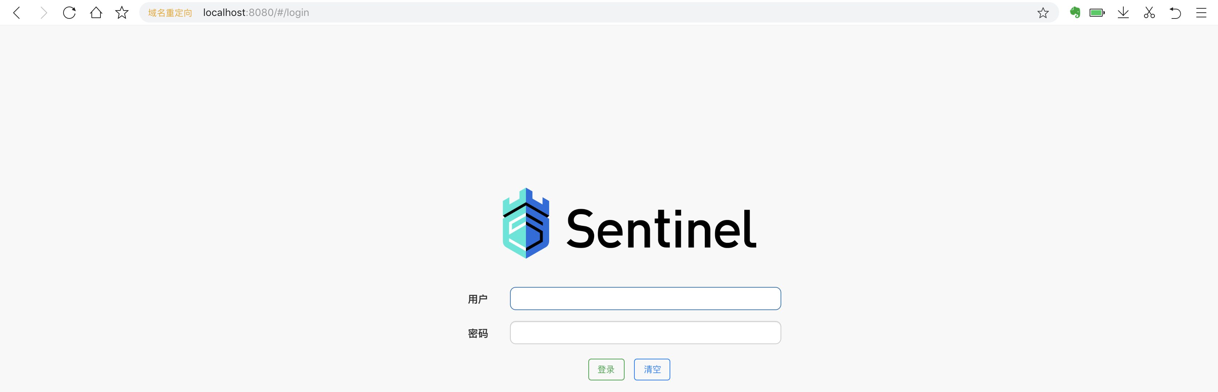Viewport: 1218px width, 392px height.
Task: Select the scissors screenshot tool
Action: point(1149,13)
